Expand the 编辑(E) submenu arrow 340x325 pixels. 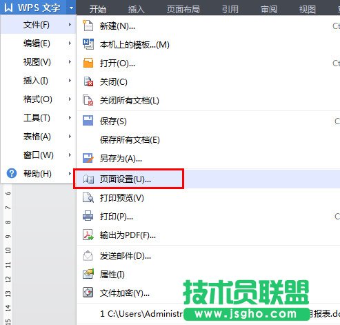(70, 43)
